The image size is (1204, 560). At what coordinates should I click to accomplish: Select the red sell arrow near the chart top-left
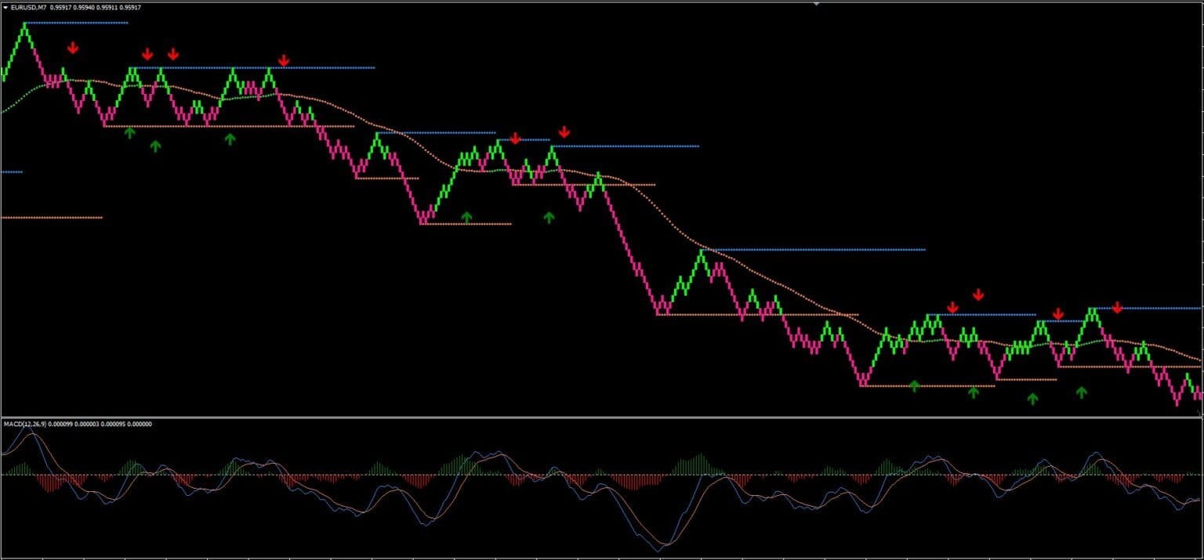pos(74,49)
